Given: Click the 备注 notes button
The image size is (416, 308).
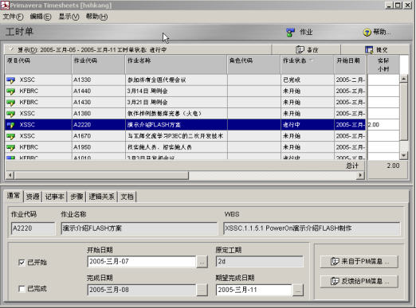Looking at the screenshot, I should point(306,49).
